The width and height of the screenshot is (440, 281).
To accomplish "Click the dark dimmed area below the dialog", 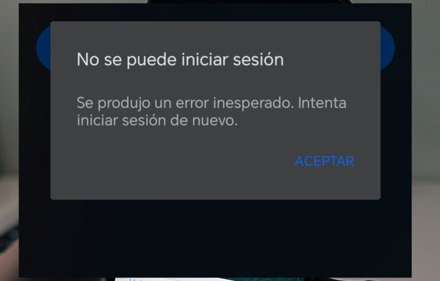I will (215, 238).
